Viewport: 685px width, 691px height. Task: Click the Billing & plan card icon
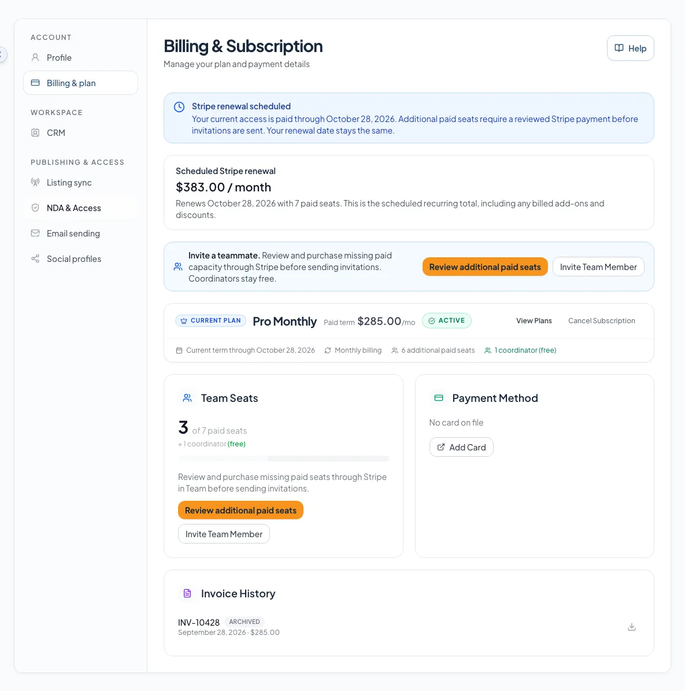tap(35, 83)
